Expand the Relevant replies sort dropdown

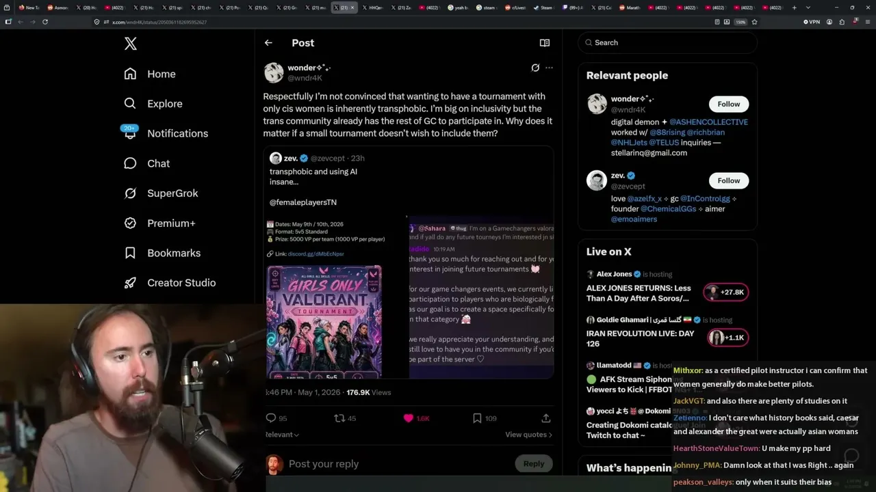[x=282, y=435]
